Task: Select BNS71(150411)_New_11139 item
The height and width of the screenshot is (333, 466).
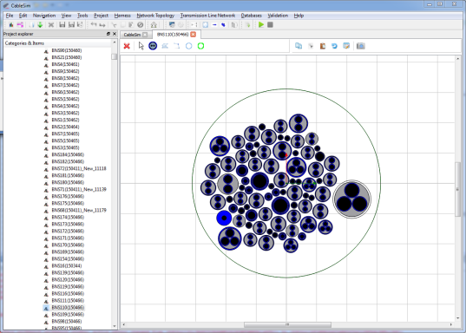Action: coord(79,189)
